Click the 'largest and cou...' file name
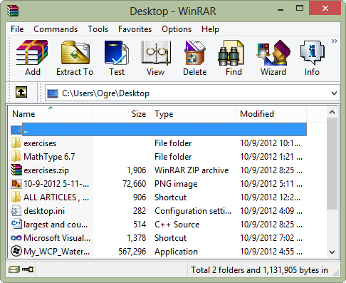The width and height of the screenshot is (346, 283). pos(56,225)
